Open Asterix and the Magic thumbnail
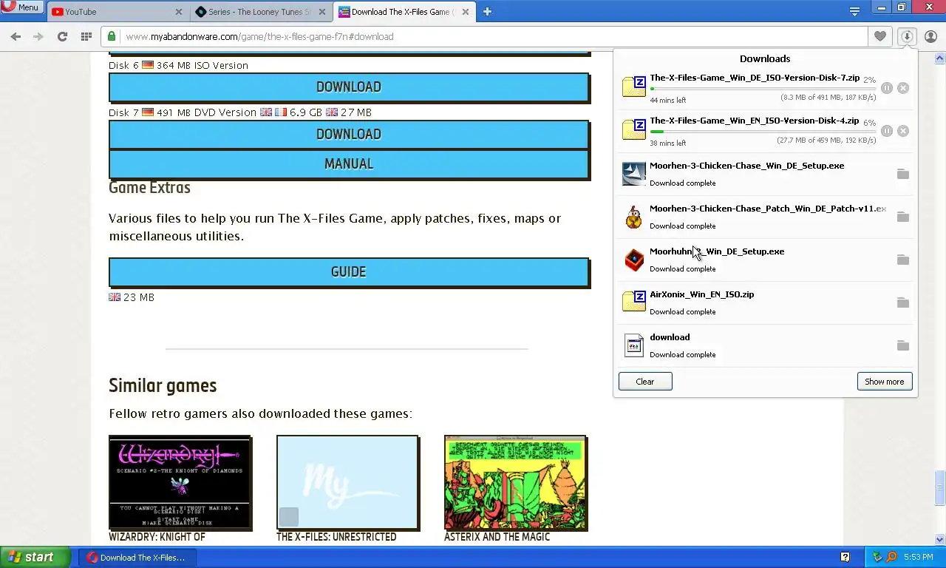This screenshot has height=568, width=946. [x=516, y=483]
